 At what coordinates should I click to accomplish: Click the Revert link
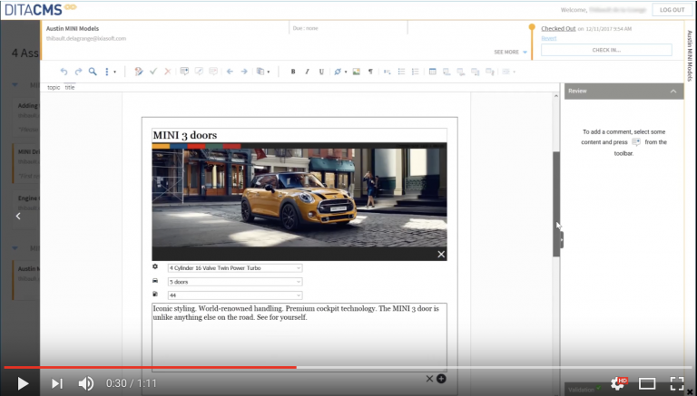click(548, 38)
